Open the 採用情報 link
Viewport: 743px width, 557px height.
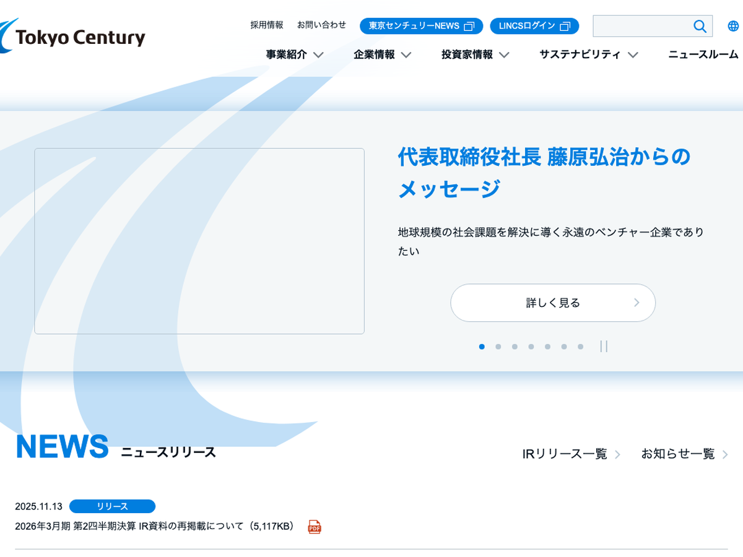(x=267, y=25)
